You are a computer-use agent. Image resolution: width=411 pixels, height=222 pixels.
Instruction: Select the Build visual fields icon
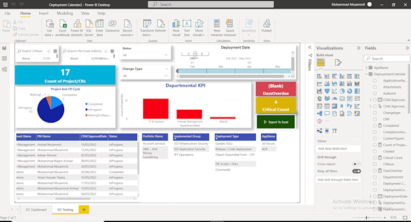[320, 63]
